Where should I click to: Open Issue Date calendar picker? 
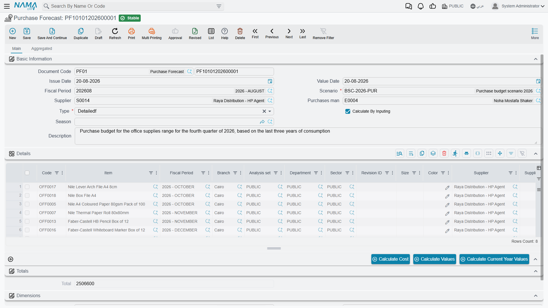click(270, 81)
